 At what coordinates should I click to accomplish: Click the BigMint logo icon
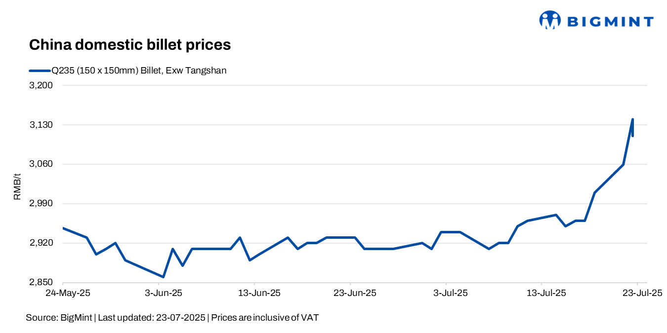tap(549, 20)
